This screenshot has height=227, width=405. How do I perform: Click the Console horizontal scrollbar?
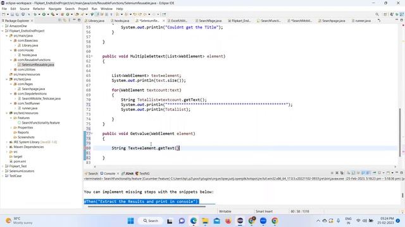(x=147, y=206)
